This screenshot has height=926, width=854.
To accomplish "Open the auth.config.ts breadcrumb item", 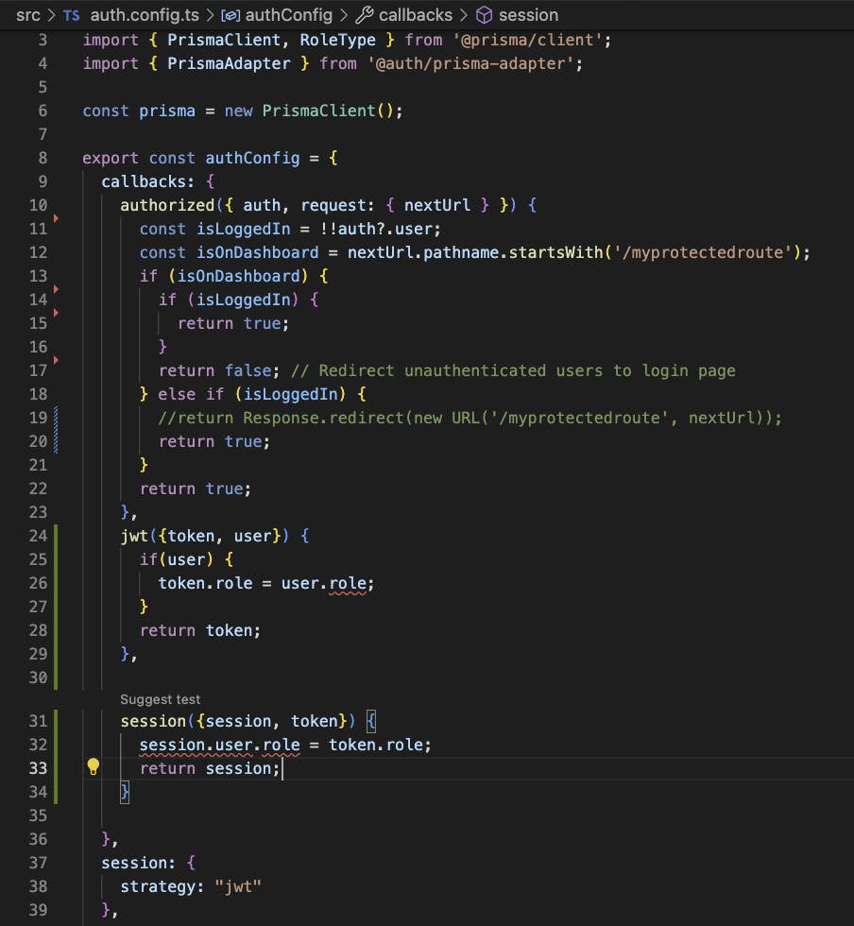I will [145, 15].
